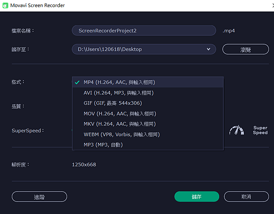274x214 pixels.
Task: Pick MP3 audio-only format option
Action: point(148,145)
